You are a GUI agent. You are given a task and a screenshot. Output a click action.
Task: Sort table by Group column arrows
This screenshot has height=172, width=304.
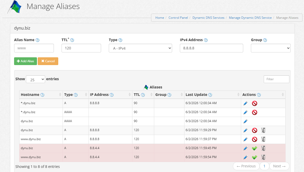182,95
